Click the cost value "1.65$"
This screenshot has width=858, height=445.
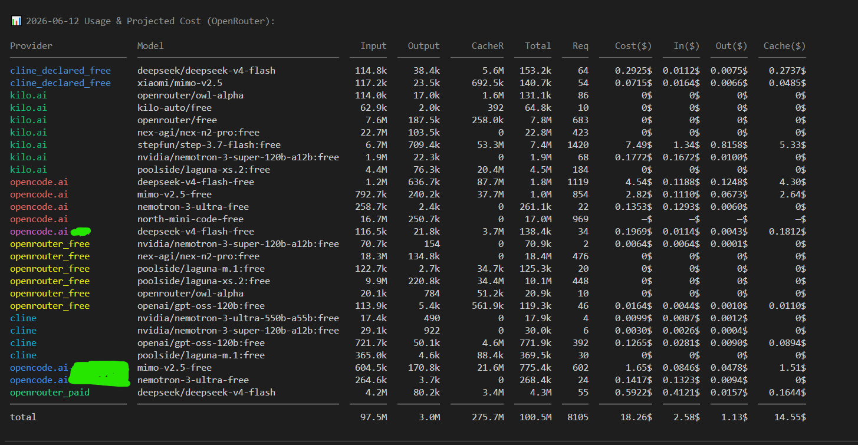[x=639, y=368]
